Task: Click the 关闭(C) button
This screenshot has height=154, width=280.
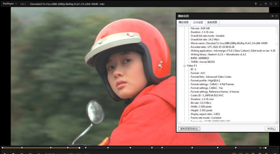Action: [271, 129]
